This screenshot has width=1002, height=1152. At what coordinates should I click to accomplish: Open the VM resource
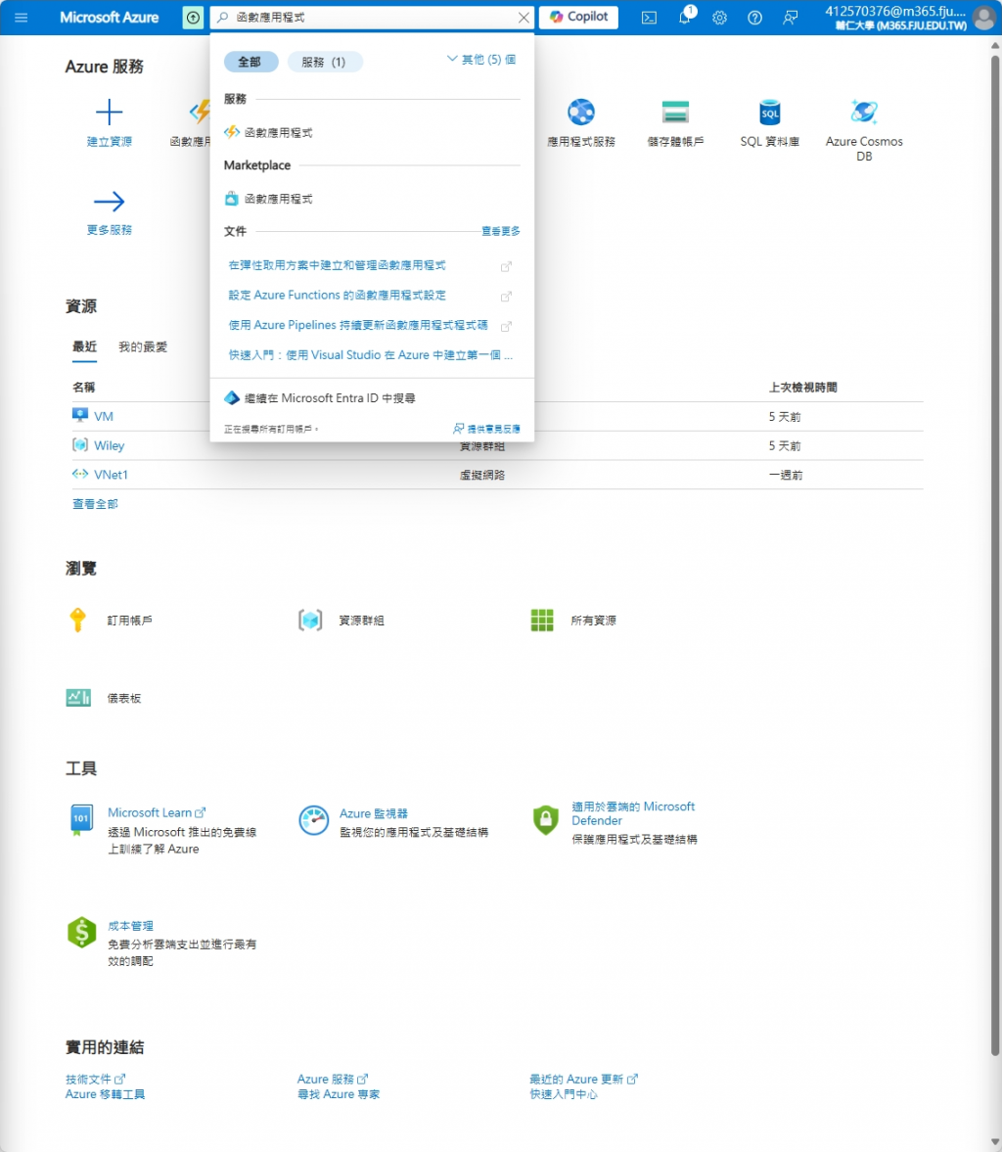click(x=104, y=417)
